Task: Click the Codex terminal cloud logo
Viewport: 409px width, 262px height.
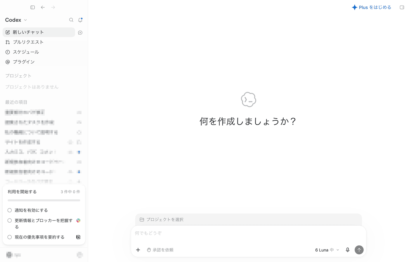Action: [249, 100]
